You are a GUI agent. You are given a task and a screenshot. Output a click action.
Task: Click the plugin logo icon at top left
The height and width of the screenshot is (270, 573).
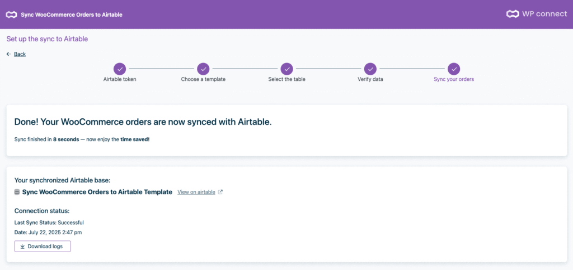coord(11,15)
